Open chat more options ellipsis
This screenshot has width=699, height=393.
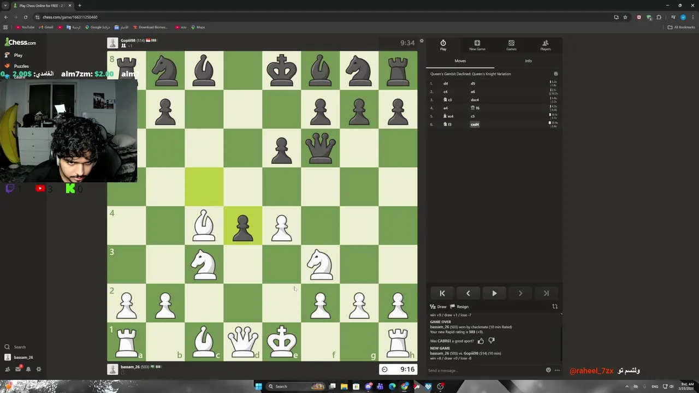coord(557,370)
